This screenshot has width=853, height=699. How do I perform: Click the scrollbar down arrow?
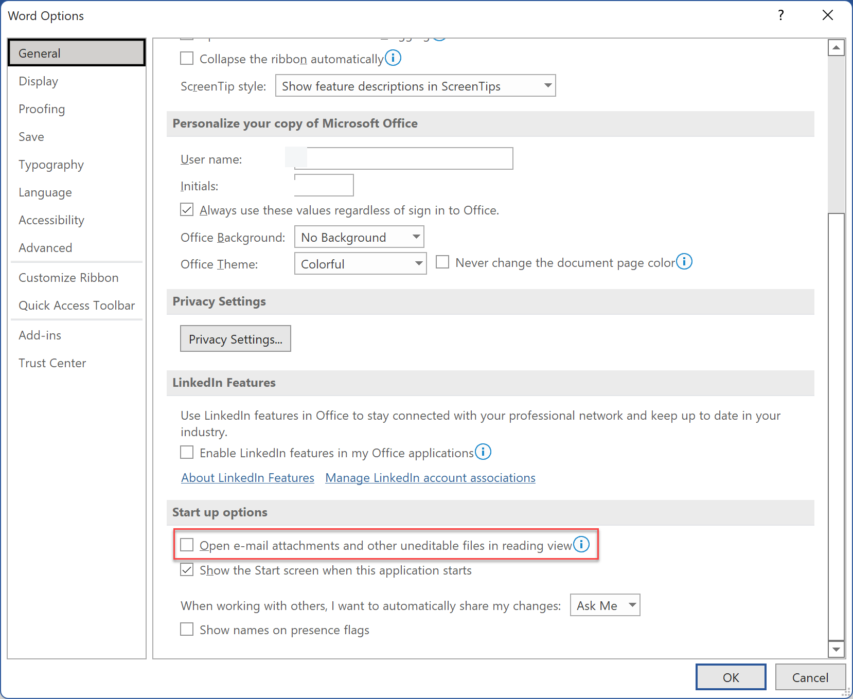pos(837,649)
